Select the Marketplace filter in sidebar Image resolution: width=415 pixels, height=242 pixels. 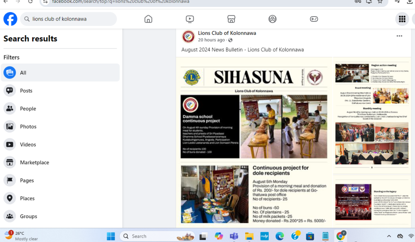click(60, 162)
